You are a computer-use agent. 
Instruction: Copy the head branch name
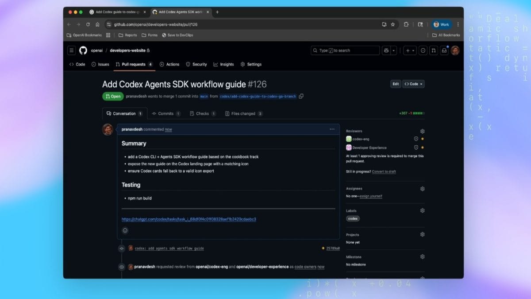(x=301, y=96)
